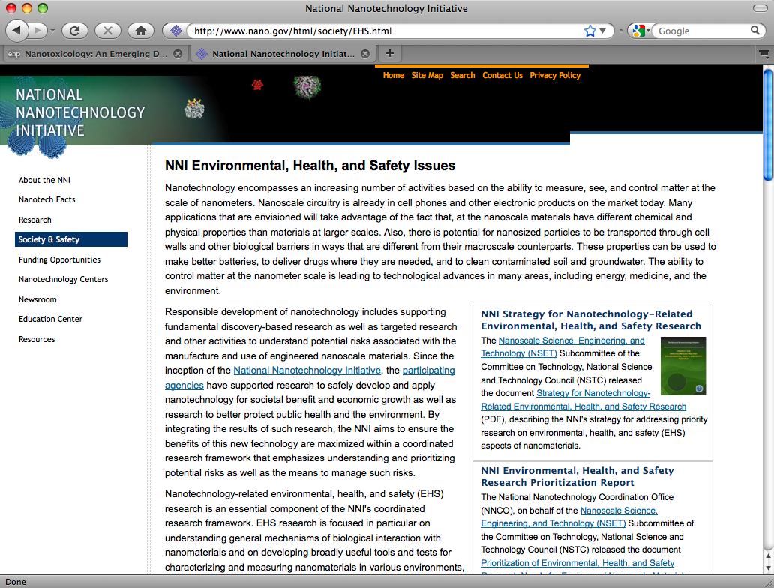Open the browser Home page icon
The image size is (774, 588).
pos(141,31)
